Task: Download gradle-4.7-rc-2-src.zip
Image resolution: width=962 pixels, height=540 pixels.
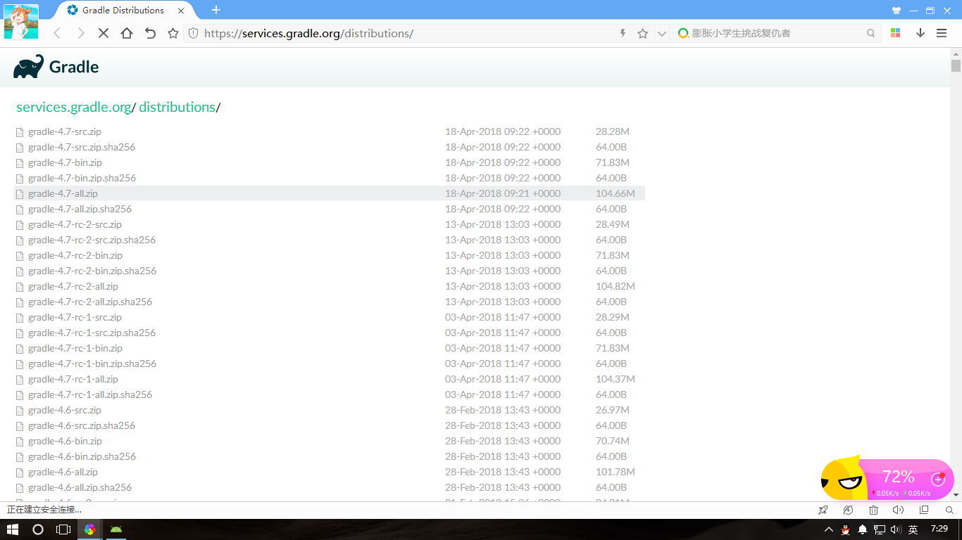Action: click(x=75, y=224)
